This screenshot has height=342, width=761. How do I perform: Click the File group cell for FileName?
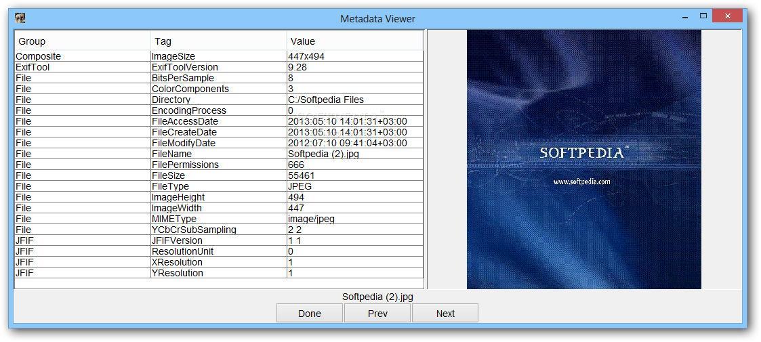tap(83, 154)
